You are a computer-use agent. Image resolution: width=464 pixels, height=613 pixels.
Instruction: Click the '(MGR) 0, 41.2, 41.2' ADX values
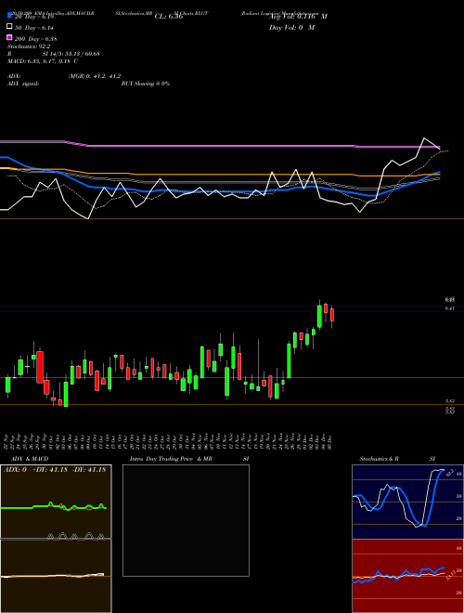click(x=95, y=76)
